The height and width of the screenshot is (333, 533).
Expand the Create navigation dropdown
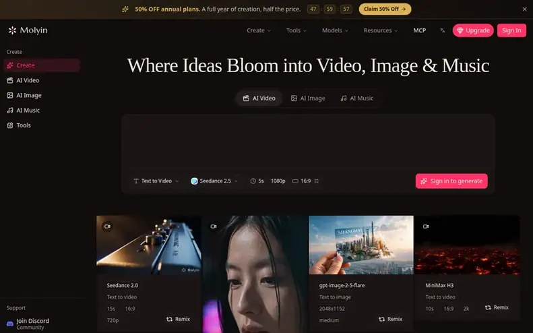pos(259,30)
